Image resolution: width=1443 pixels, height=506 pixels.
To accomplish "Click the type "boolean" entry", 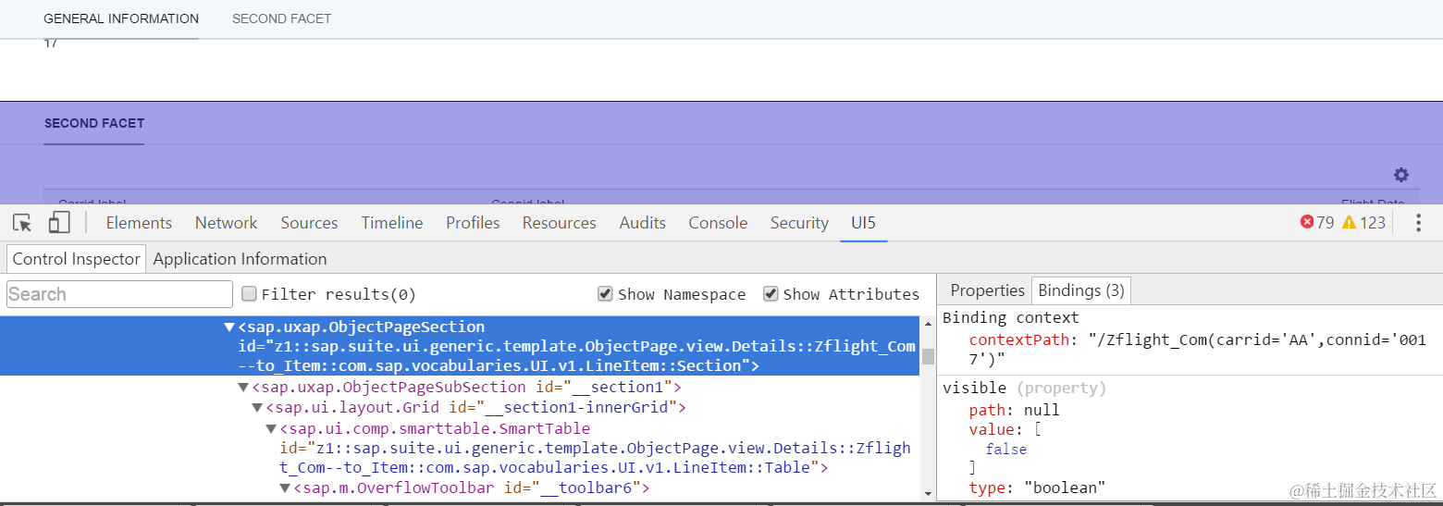I will pyautogui.click(x=1037, y=488).
